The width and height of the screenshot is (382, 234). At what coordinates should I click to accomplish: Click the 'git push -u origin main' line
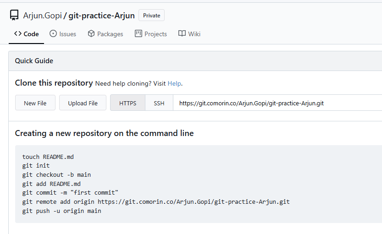click(61, 211)
